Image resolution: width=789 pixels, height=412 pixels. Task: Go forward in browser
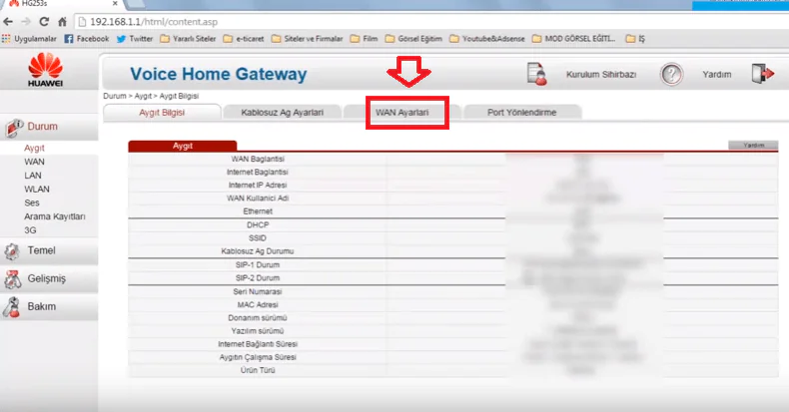[x=26, y=22]
